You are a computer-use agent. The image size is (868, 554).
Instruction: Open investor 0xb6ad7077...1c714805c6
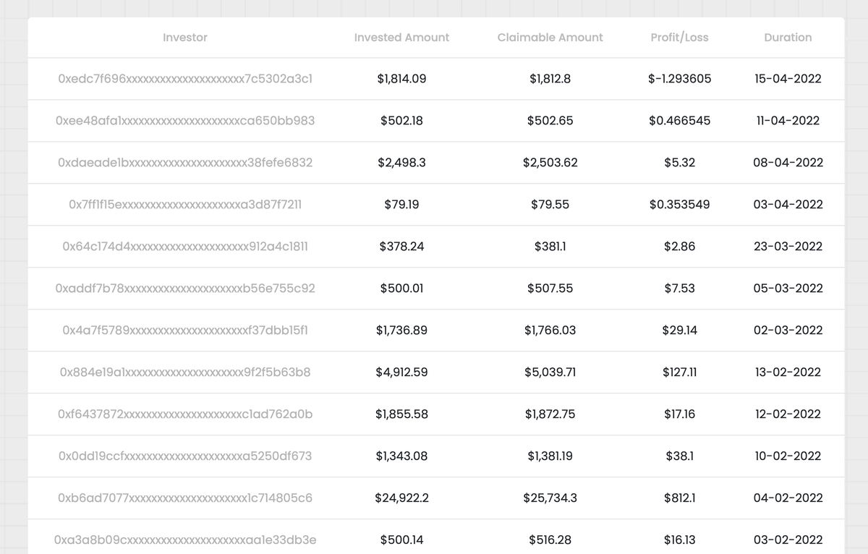coord(185,498)
